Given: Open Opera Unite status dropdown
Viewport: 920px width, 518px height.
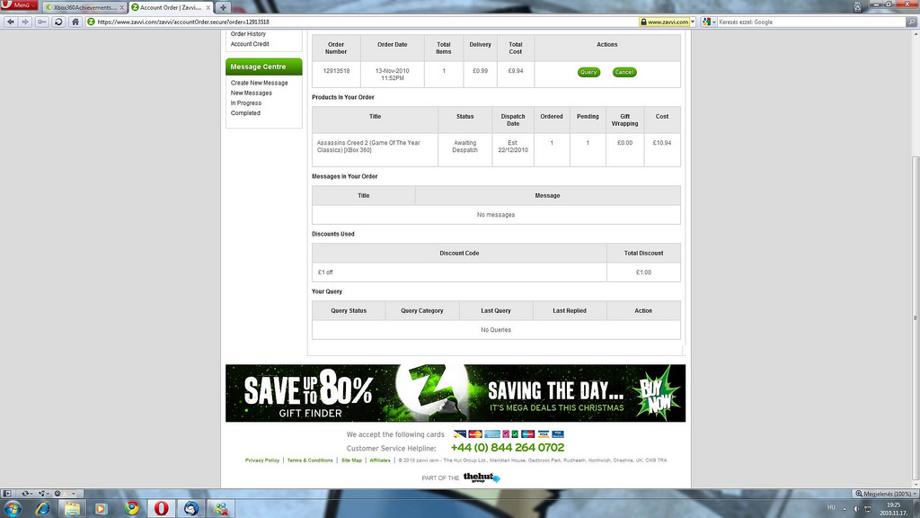Looking at the screenshot, I should click(x=43, y=494).
